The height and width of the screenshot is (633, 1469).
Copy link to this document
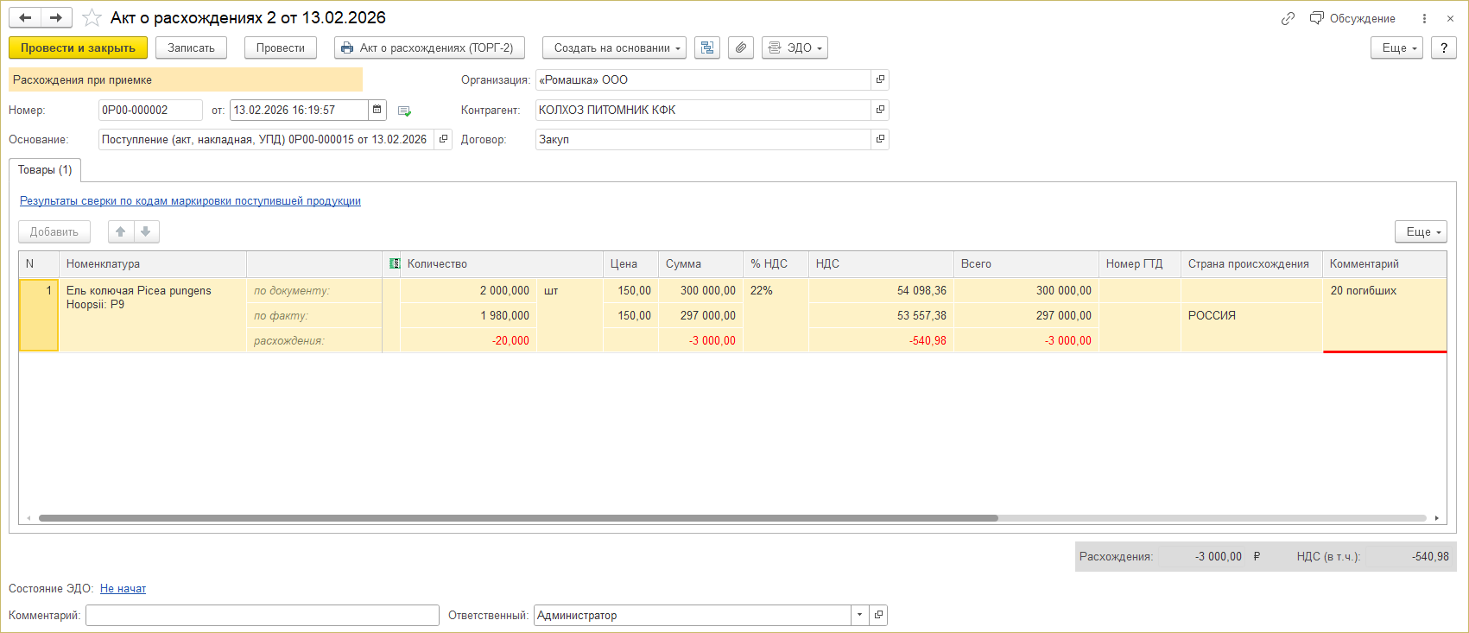coord(1288,18)
